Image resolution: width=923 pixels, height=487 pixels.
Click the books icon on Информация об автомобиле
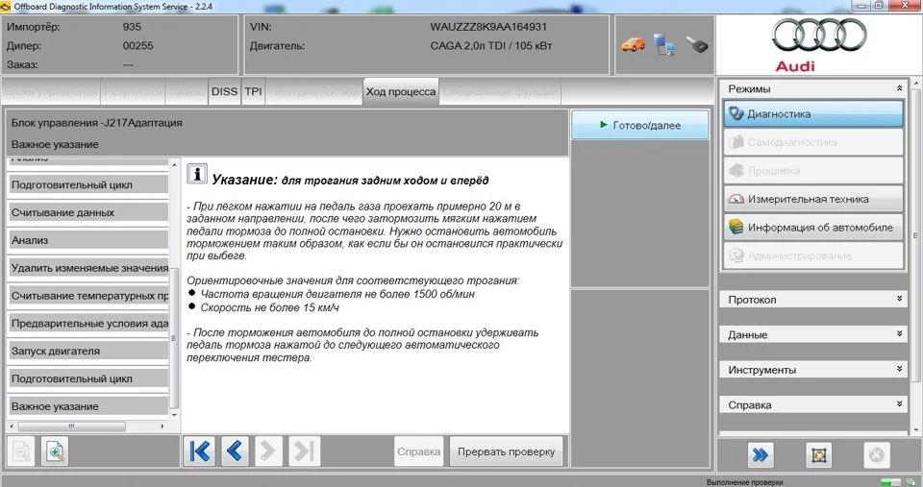click(736, 227)
